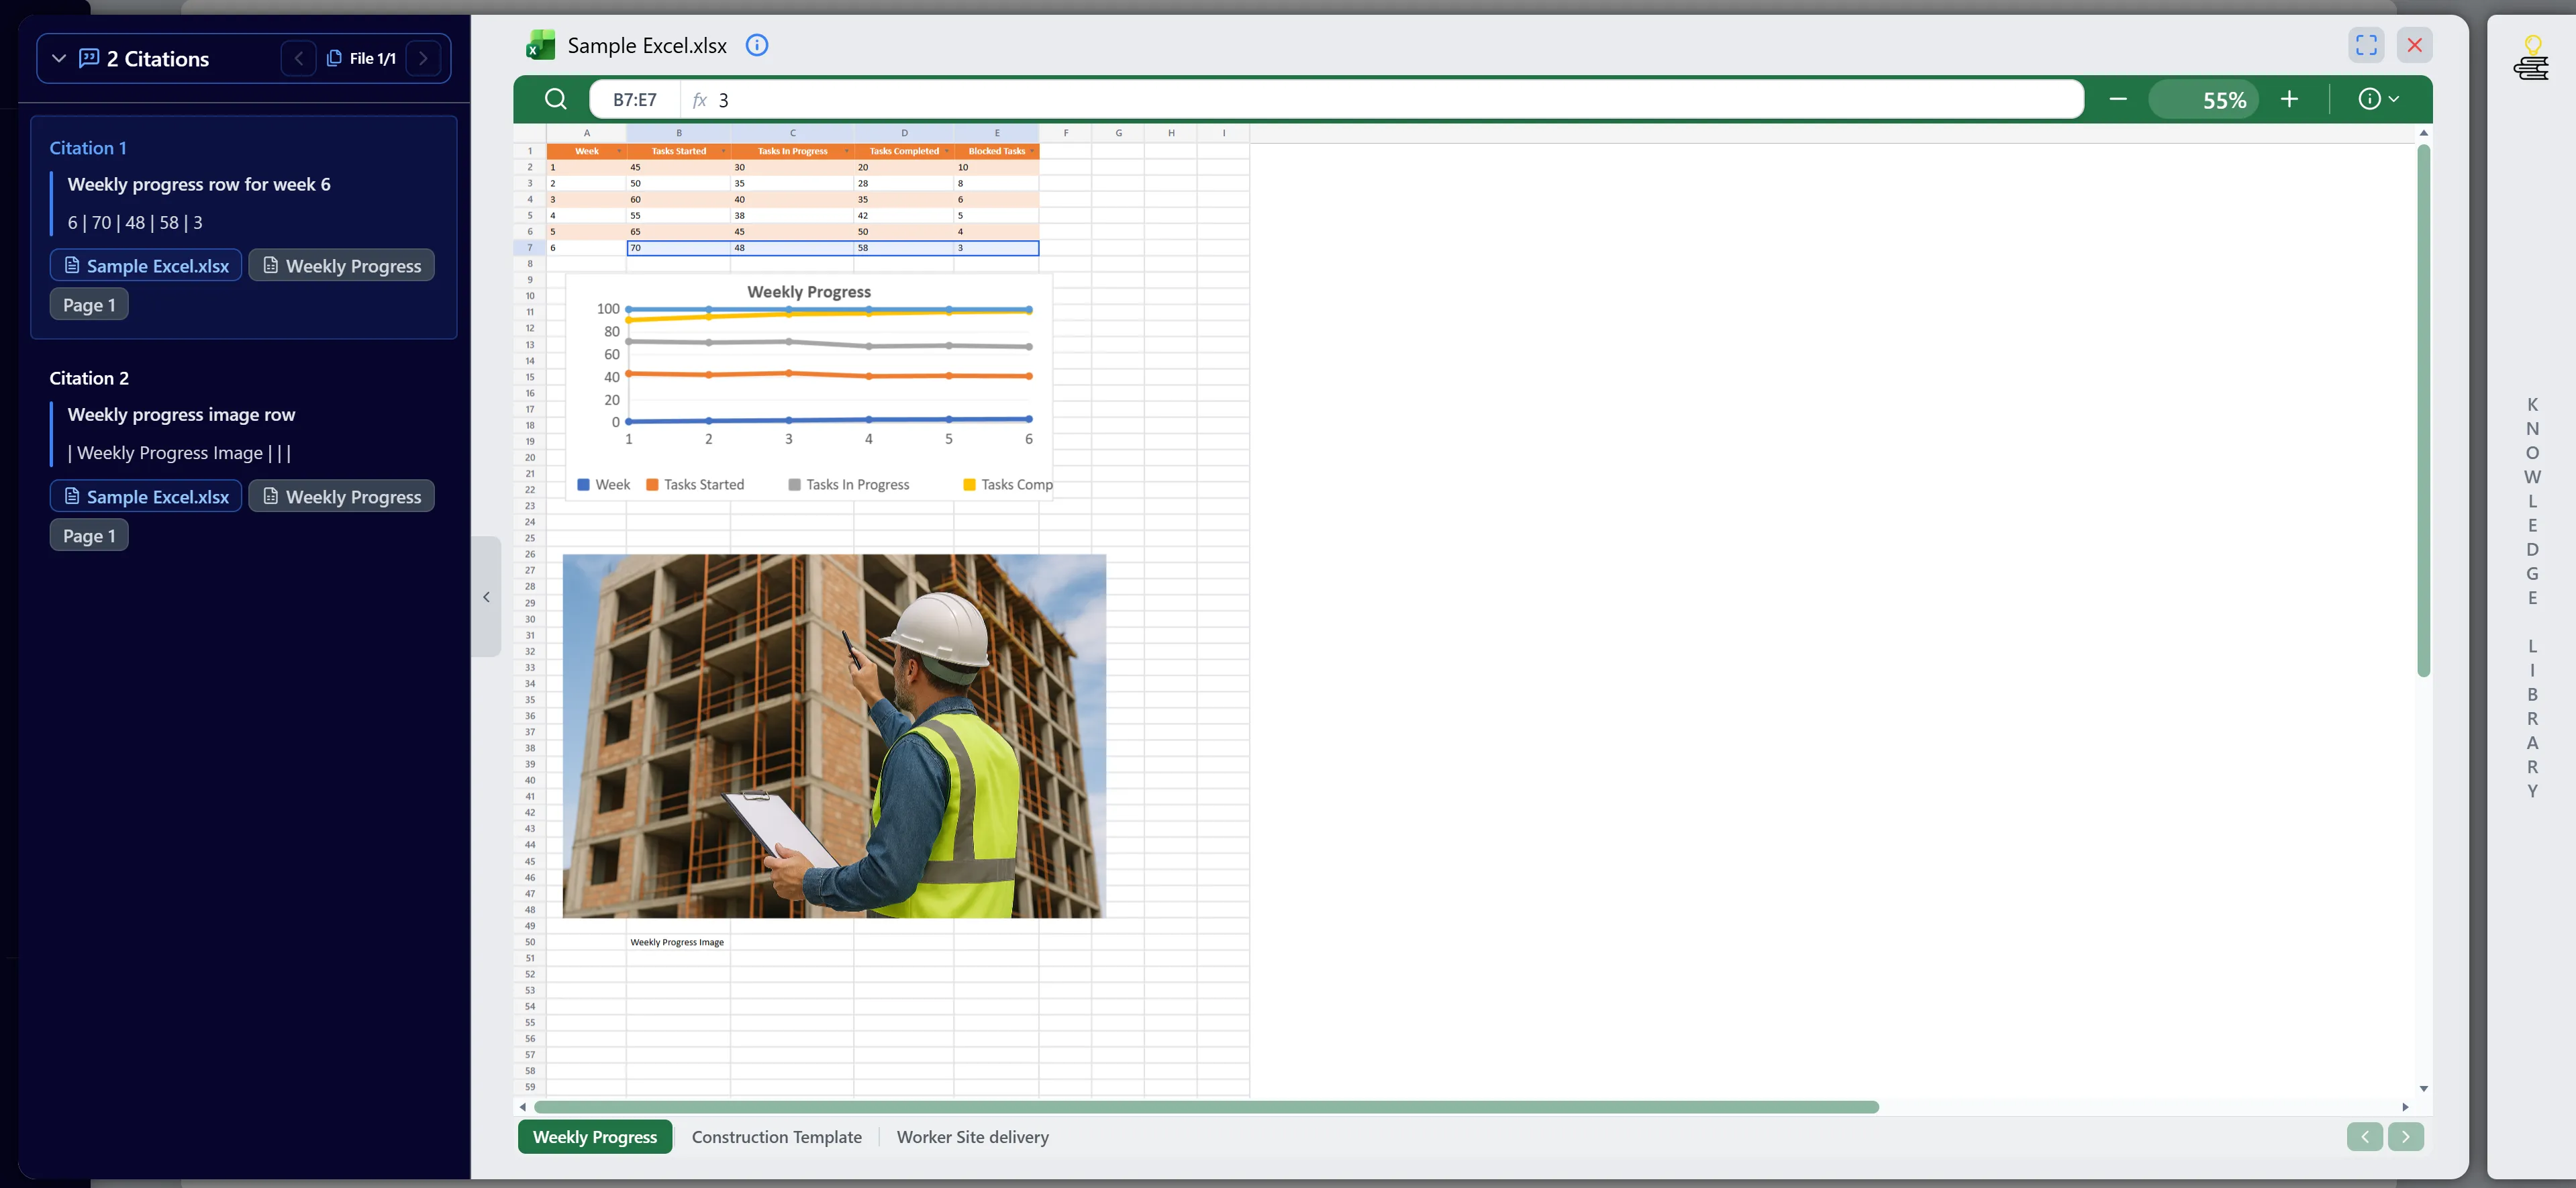Click the horizontal scrollbar right arrow
The width and height of the screenshot is (2576, 1188).
pos(2405,1107)
